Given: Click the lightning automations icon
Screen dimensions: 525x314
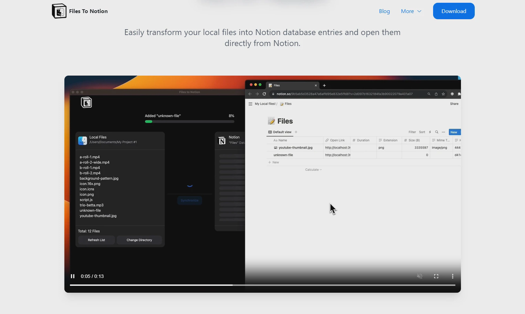Looking at the screenshot, I should pos(430,132).
